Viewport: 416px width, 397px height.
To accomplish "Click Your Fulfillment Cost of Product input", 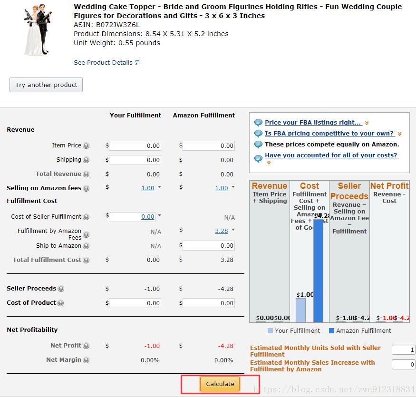I will click(135, 303).
